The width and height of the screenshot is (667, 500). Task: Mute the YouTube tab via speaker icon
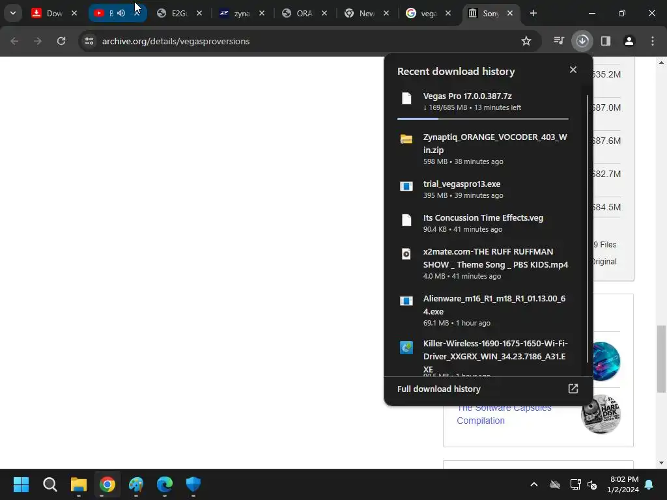122,13
